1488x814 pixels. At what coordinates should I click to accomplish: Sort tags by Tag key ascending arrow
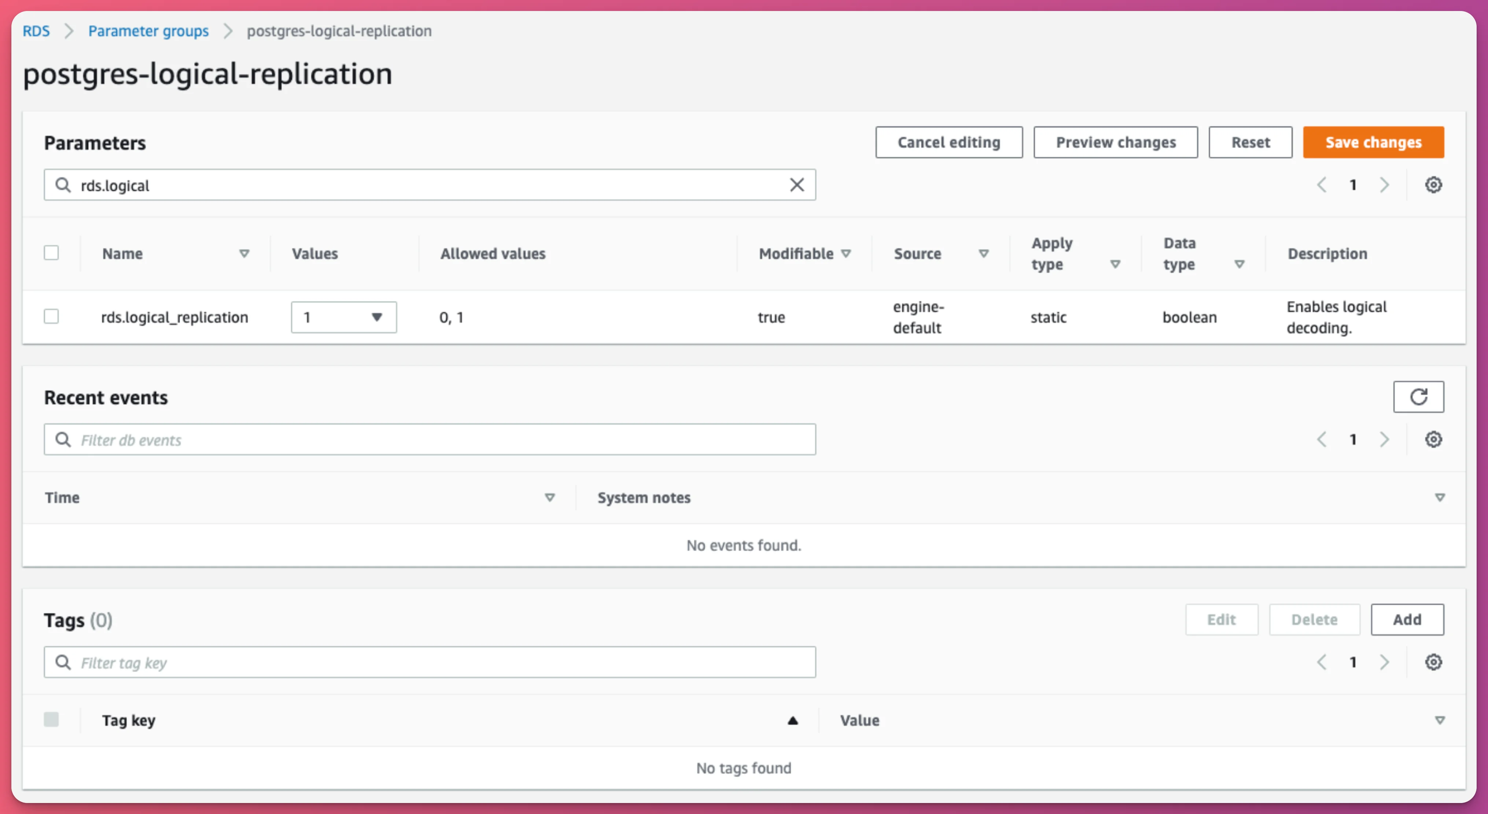[x=792, y=720]
